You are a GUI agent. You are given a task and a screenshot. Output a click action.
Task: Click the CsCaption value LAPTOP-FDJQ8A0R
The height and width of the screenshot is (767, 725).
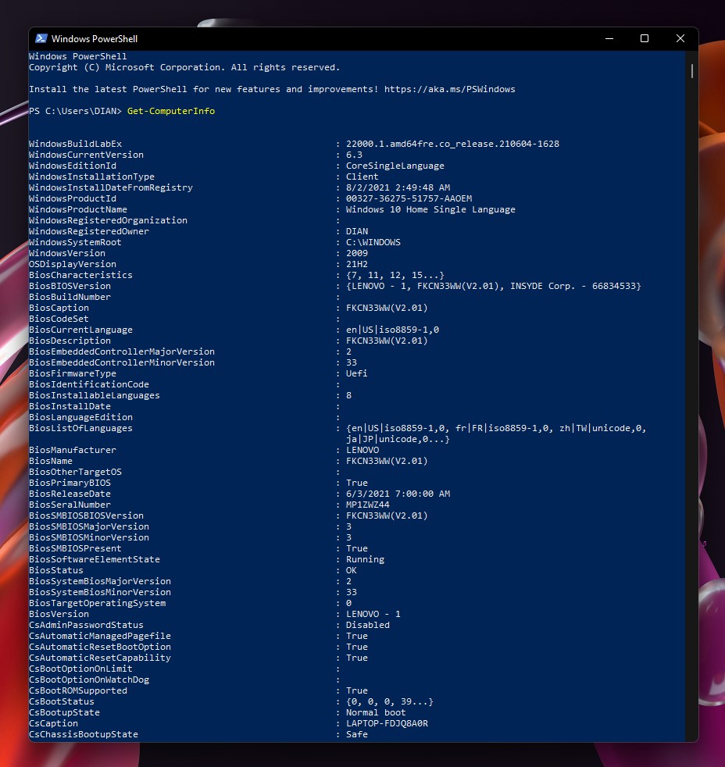(x=387, y=723)
